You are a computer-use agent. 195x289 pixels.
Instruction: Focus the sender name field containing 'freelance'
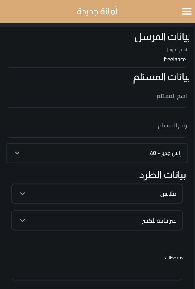coord(97,59)
